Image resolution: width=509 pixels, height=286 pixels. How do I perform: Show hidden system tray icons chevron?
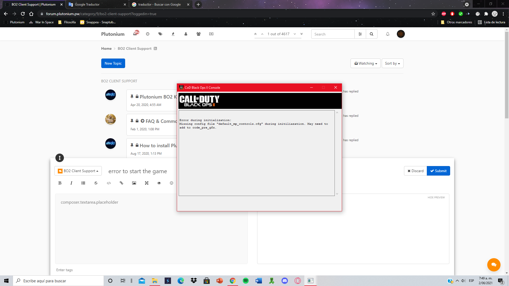pos(457,281)
